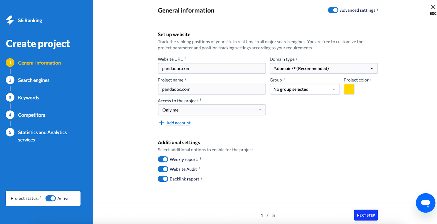Open the chat support bubble
This screenshot has width=437, height=224.
click(x=426, y=203)
